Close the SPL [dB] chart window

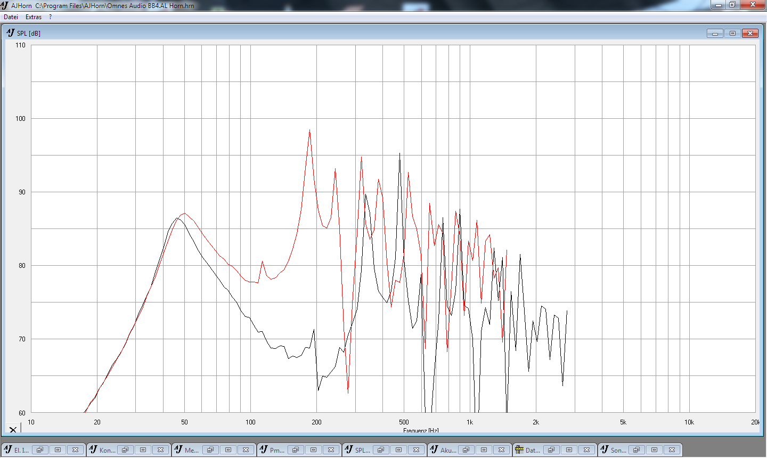tap(750, 34)
